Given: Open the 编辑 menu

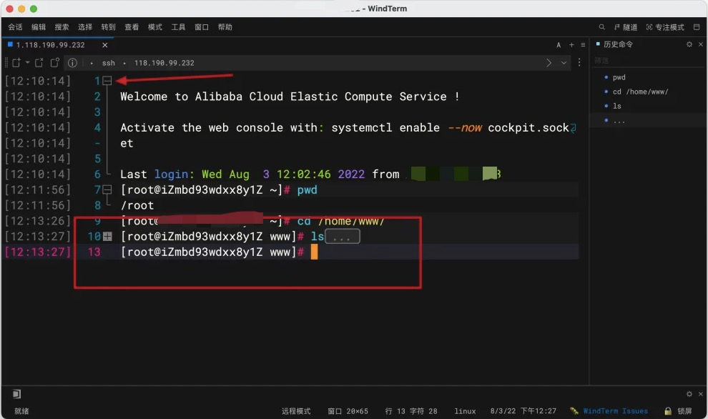Looking at the screenshot, I should point(39,27).
